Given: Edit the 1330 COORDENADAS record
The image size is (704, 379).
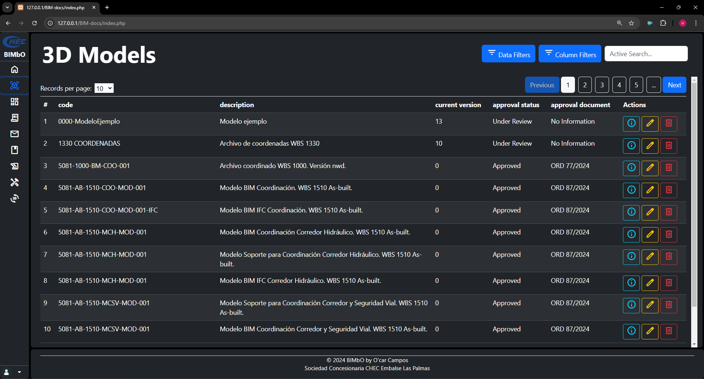Looking at the screenshot, I should click(650, 146).
